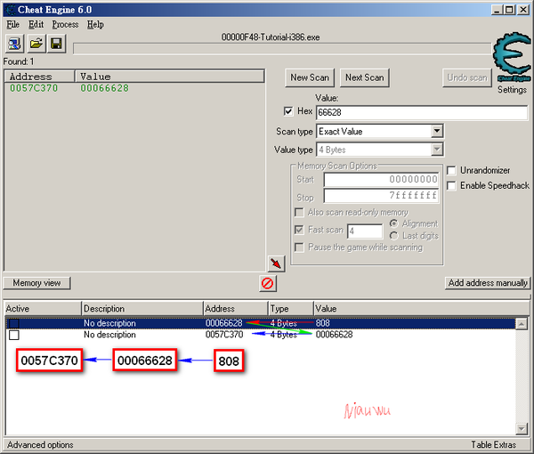Click the open file folder icon
Viewport: 534px width, 454px height.
click(36, 44)
